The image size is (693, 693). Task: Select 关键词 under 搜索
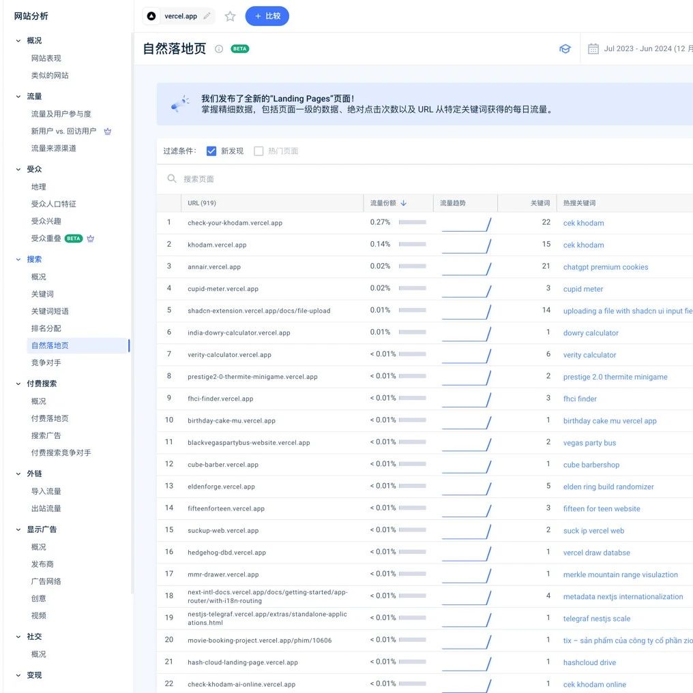coord(42,294)
